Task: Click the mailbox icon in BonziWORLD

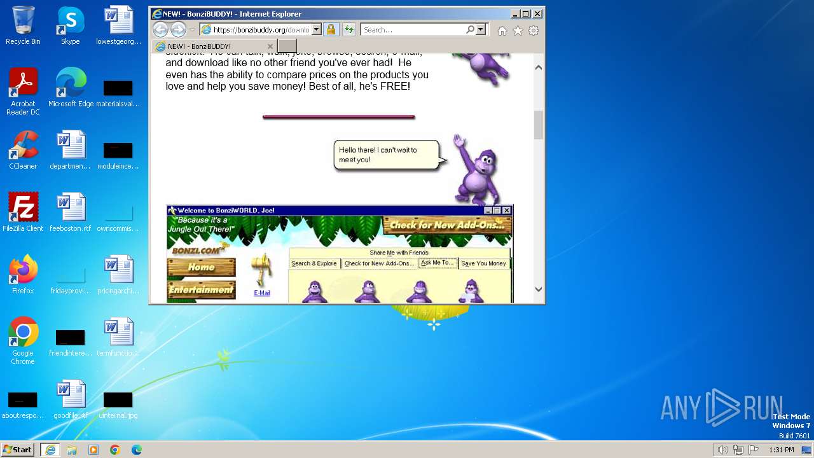Action: click(x=261, y=270)
